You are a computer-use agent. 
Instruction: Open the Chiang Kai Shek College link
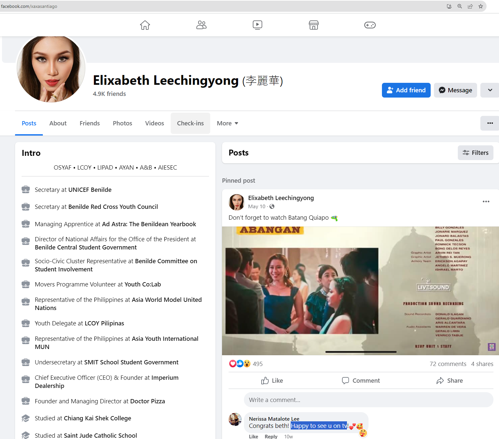pos(97,418)
